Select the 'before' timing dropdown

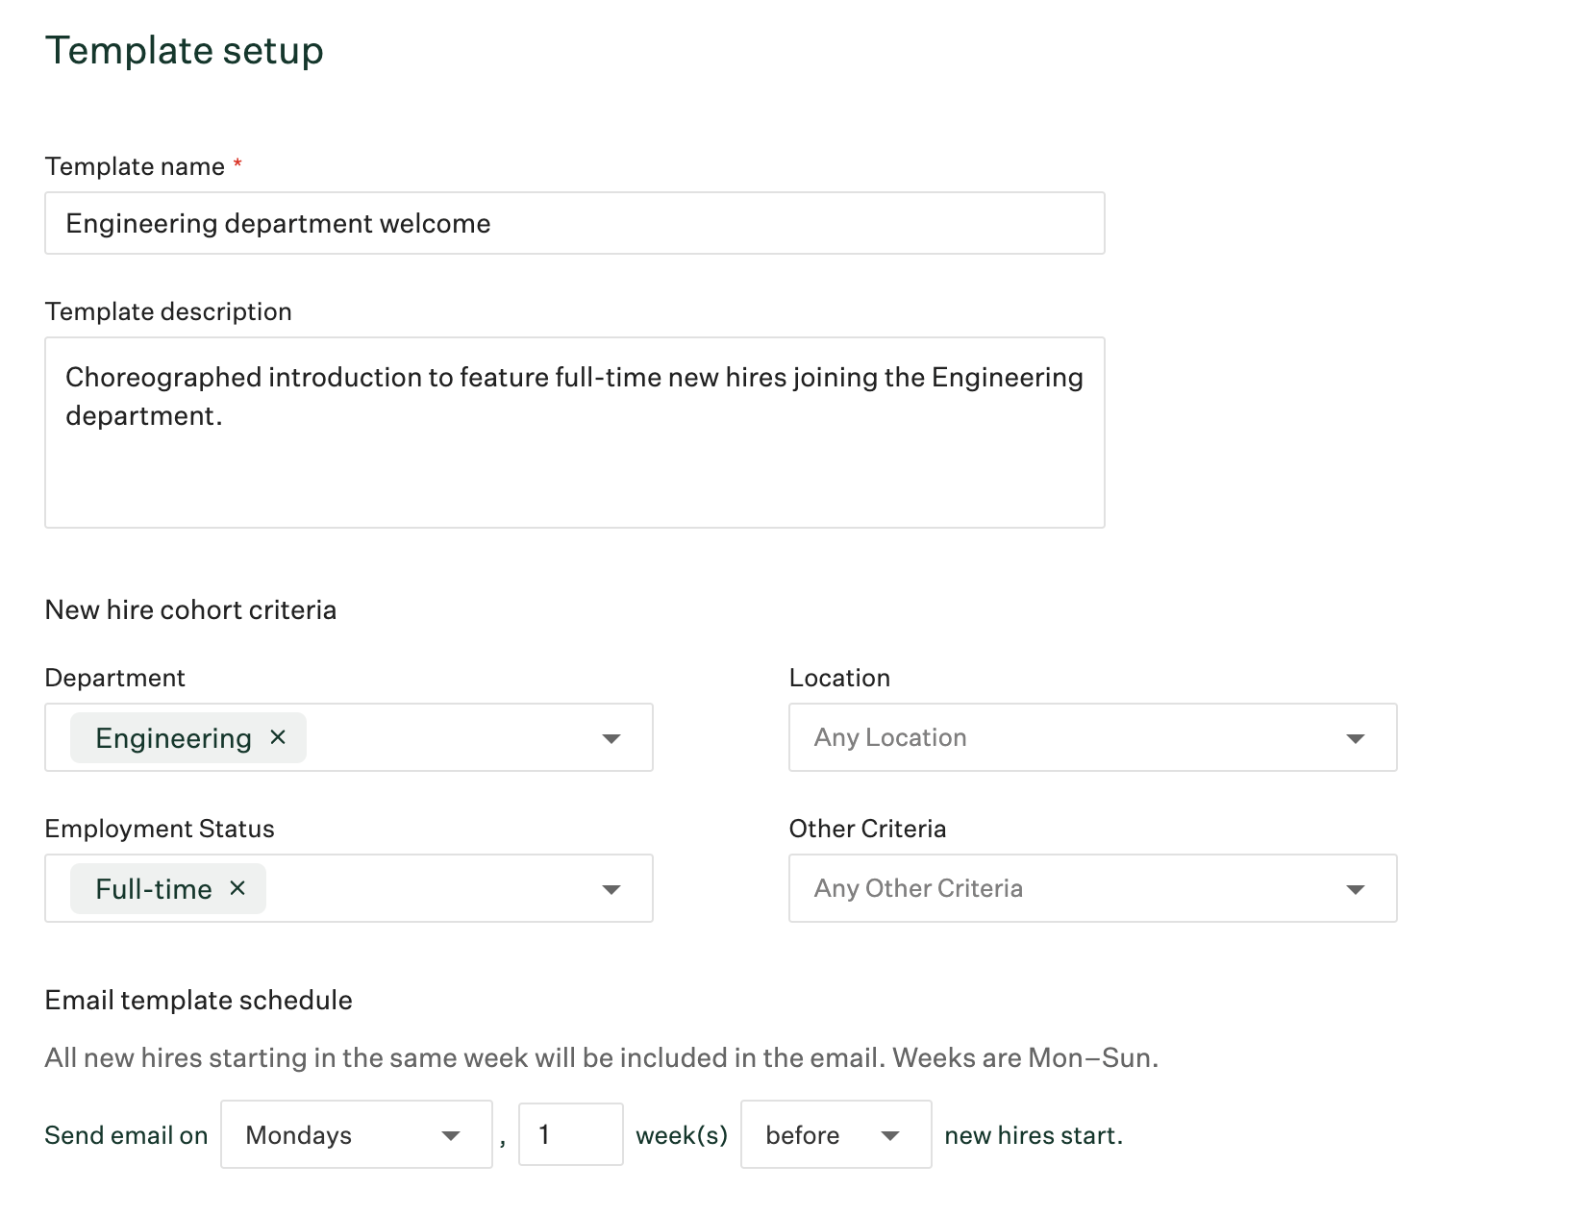point(817,1134)
